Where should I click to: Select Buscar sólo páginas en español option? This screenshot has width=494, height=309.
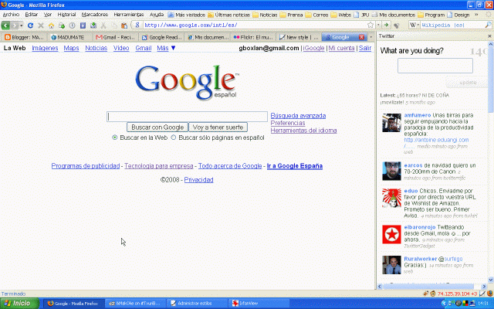[x=173, y=138]
